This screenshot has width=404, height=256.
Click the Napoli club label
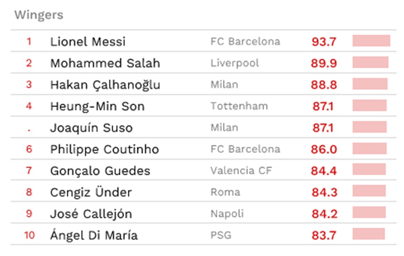(227, 214)
